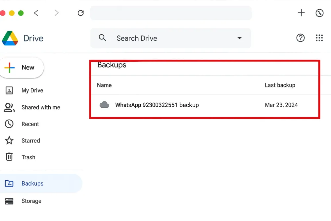
Task: Open Shared with me section
Action: [x=41, y=107]
